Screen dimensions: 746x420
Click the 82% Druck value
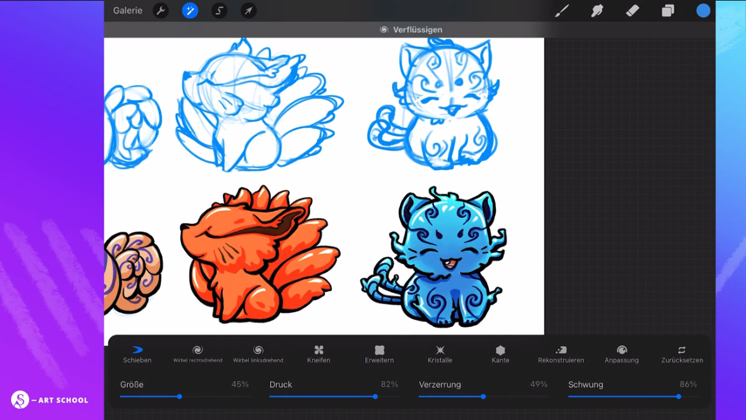(x=389, y=384)
